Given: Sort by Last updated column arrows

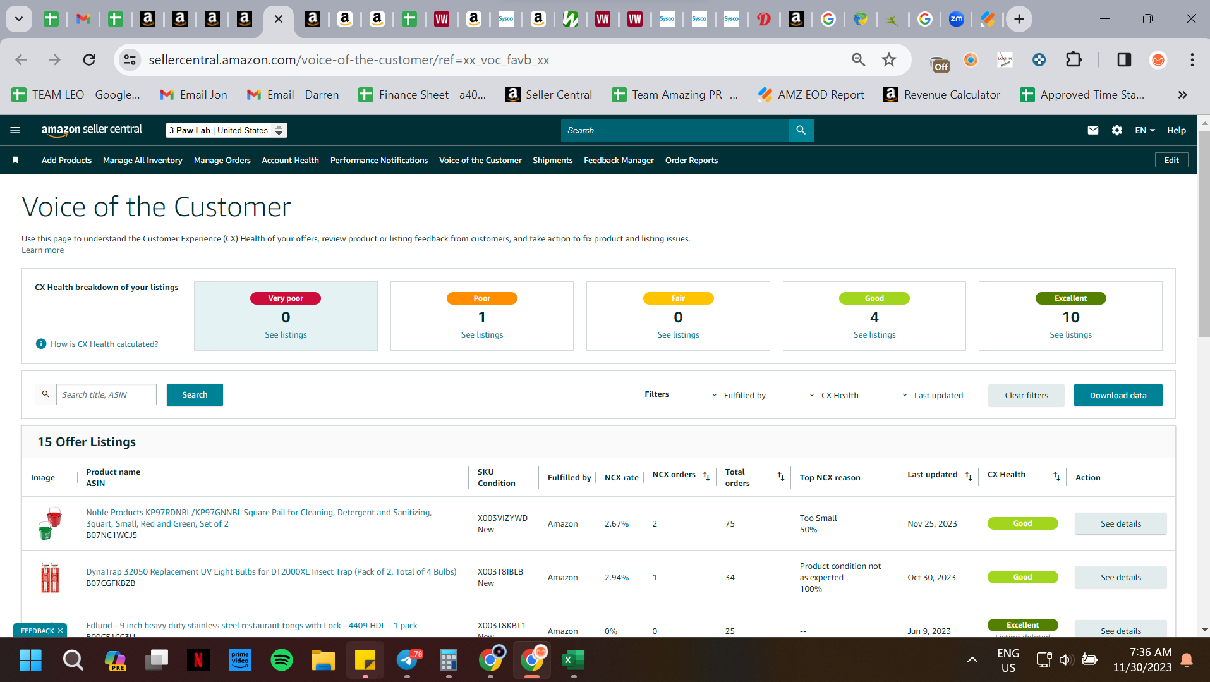Looking at the screenshot, I should pos(969,476).
